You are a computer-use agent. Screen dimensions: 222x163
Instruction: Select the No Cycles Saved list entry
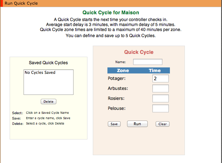tap(40, 72)
